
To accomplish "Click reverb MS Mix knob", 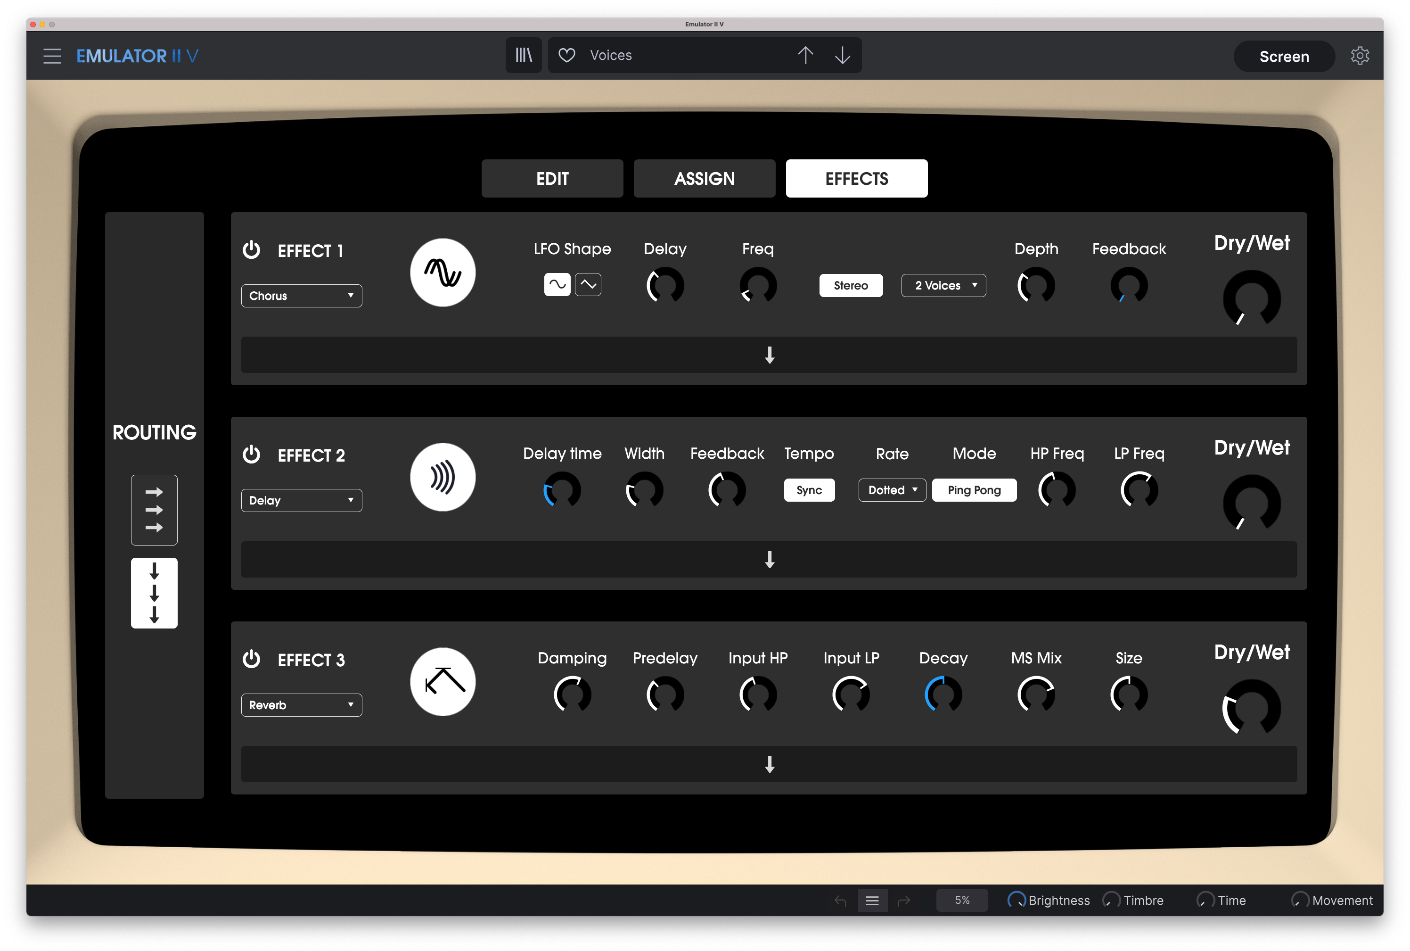I will click(x=1036, y=695).
